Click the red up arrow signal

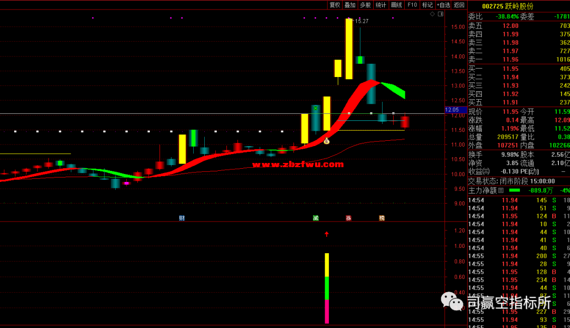point(327,234)
